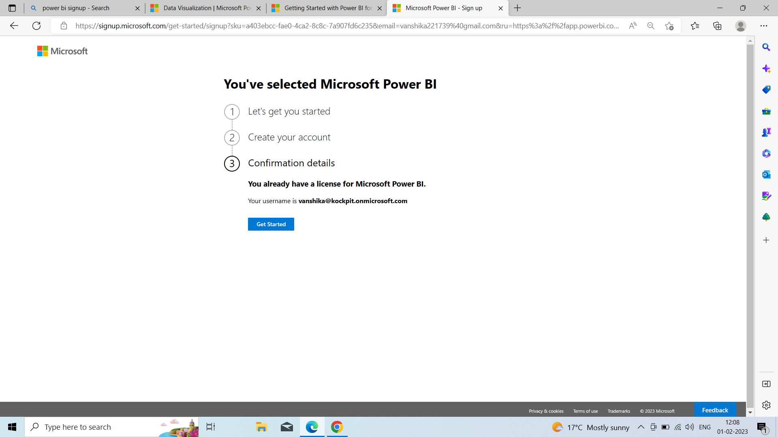Close the power bi signup Search tab
Image resolution: width=778 pixels, height=437 pixels.
(x=137, y=8)
